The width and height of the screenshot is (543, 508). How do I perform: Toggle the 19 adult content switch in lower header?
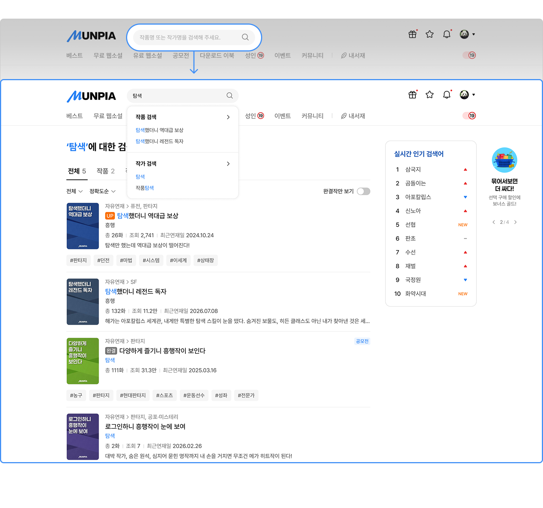470,116
